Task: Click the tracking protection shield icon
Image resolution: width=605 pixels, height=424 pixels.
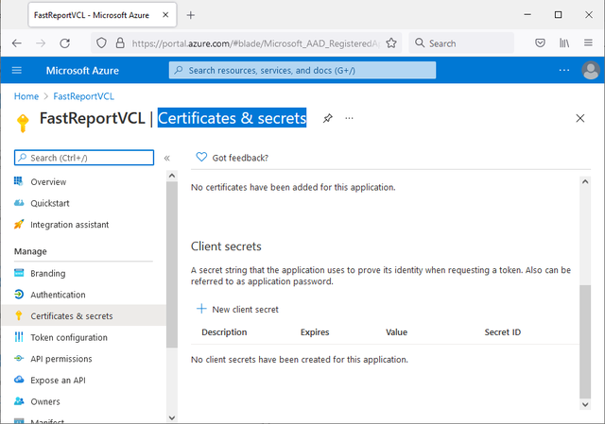Action: 101,42
